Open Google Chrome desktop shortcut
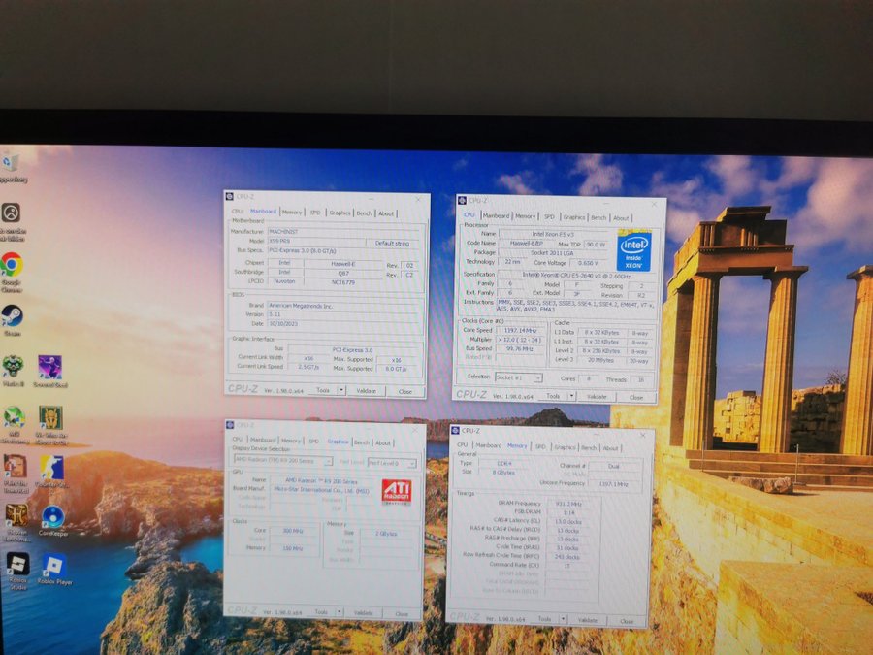The width and height of the screenshot is (873, 655). pos(12,265)
